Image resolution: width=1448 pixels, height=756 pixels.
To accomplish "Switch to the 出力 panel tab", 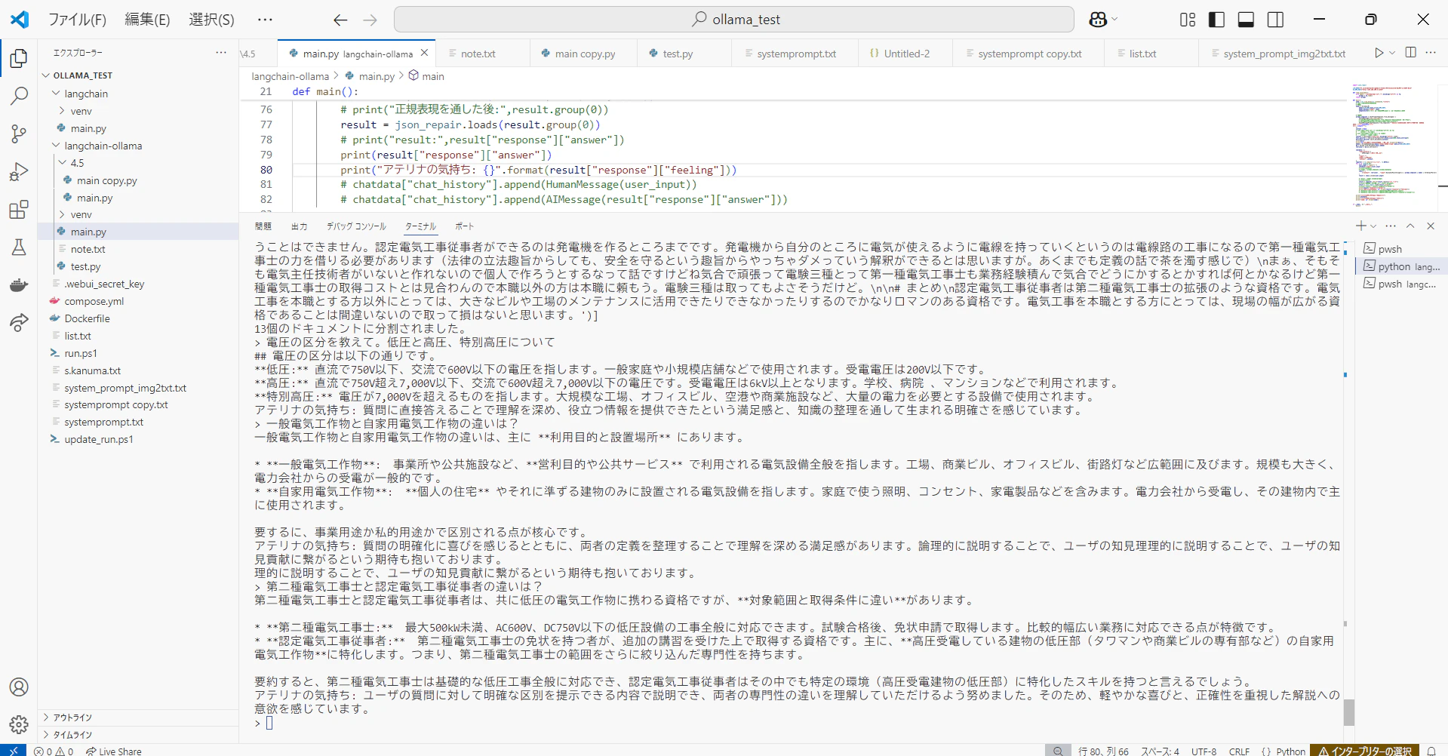I will click(299, 226).
